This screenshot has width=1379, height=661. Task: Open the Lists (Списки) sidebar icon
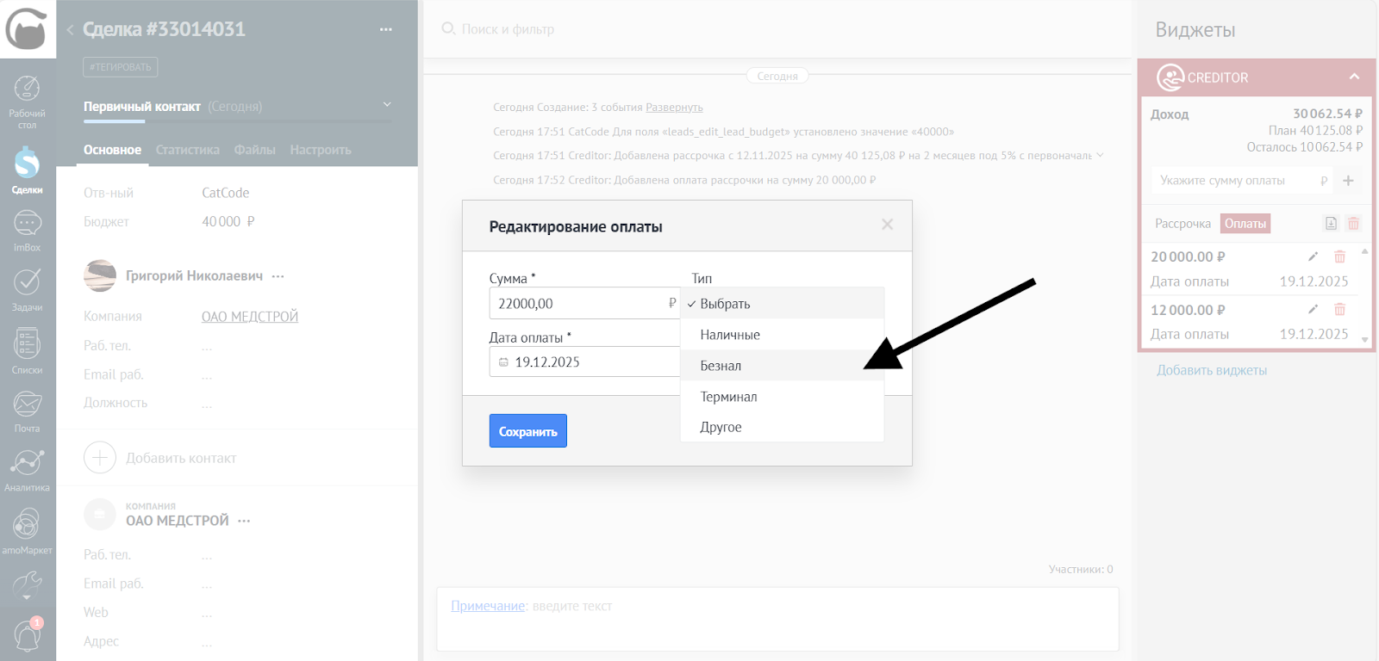27,350
